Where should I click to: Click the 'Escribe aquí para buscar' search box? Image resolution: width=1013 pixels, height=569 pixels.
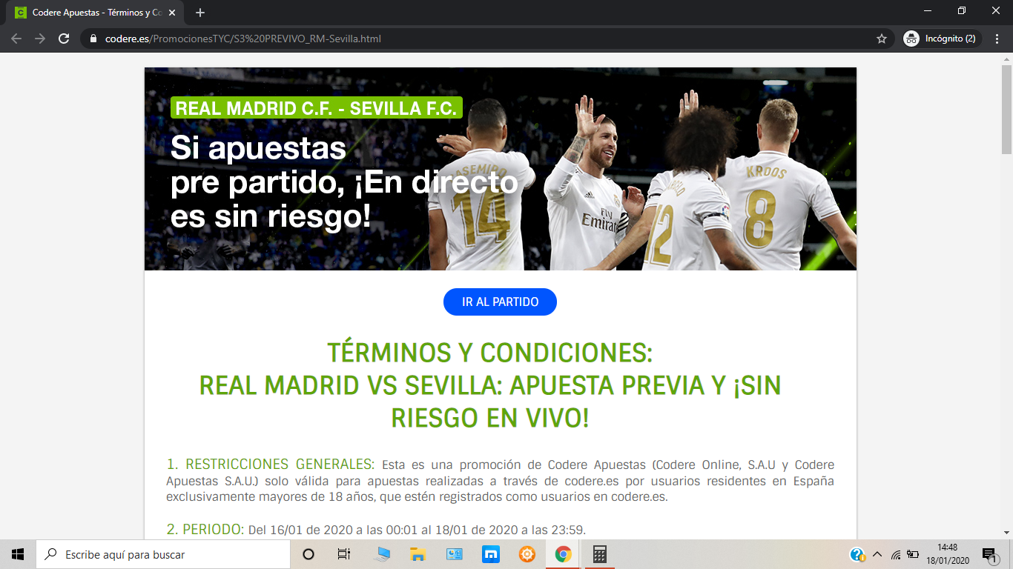coord(162,554)
